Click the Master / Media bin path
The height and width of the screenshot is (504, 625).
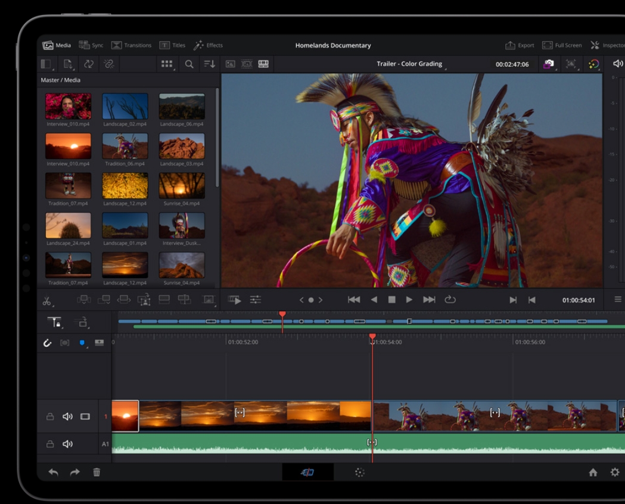pyautogui.click(x=61, y=80)
